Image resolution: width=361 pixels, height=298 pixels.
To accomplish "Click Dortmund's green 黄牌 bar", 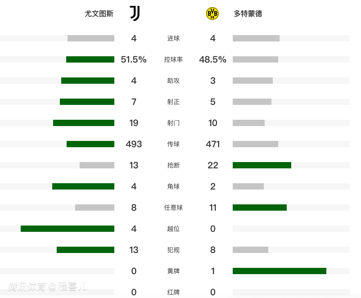I will (x=279, y=271).
